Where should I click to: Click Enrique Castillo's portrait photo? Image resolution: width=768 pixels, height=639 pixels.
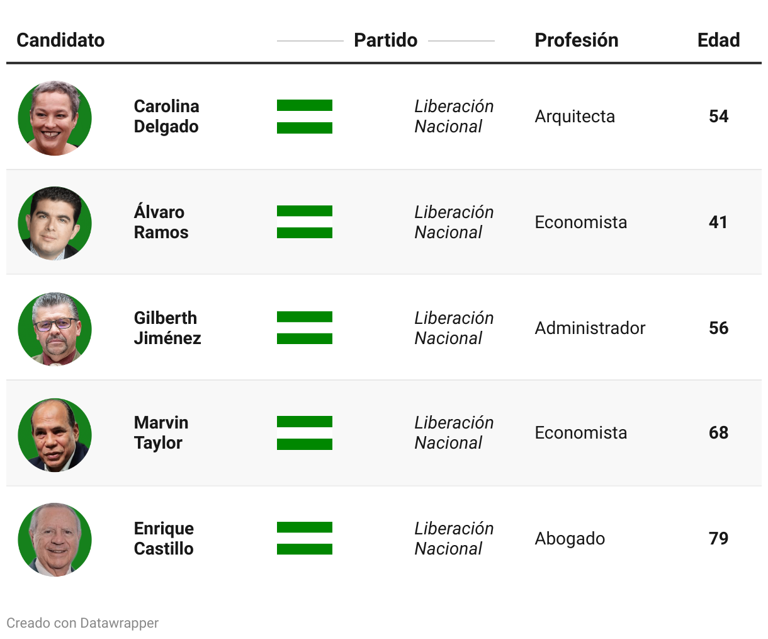55,539
